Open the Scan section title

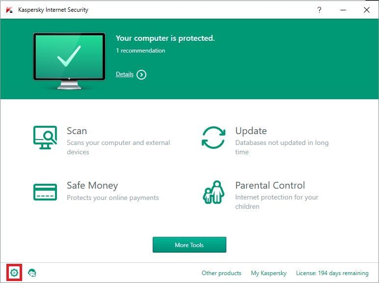click(77, 131)
